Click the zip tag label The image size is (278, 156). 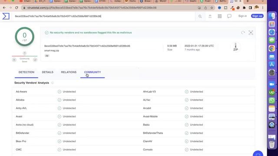47,56
